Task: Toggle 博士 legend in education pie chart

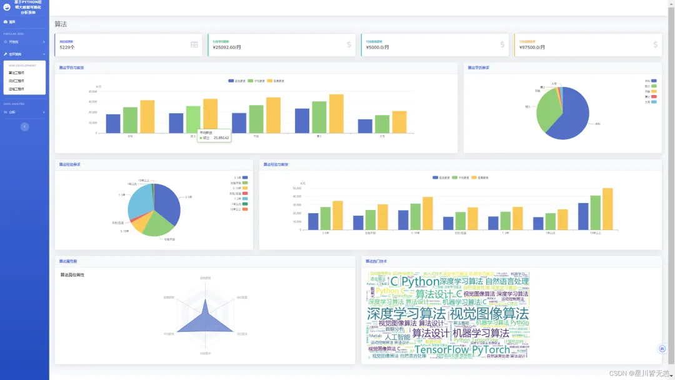Action: tap(651, 97)
